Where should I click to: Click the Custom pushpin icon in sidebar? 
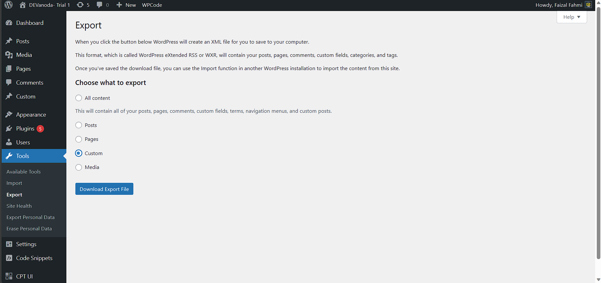pyautogui.click(x=9, y=96)
